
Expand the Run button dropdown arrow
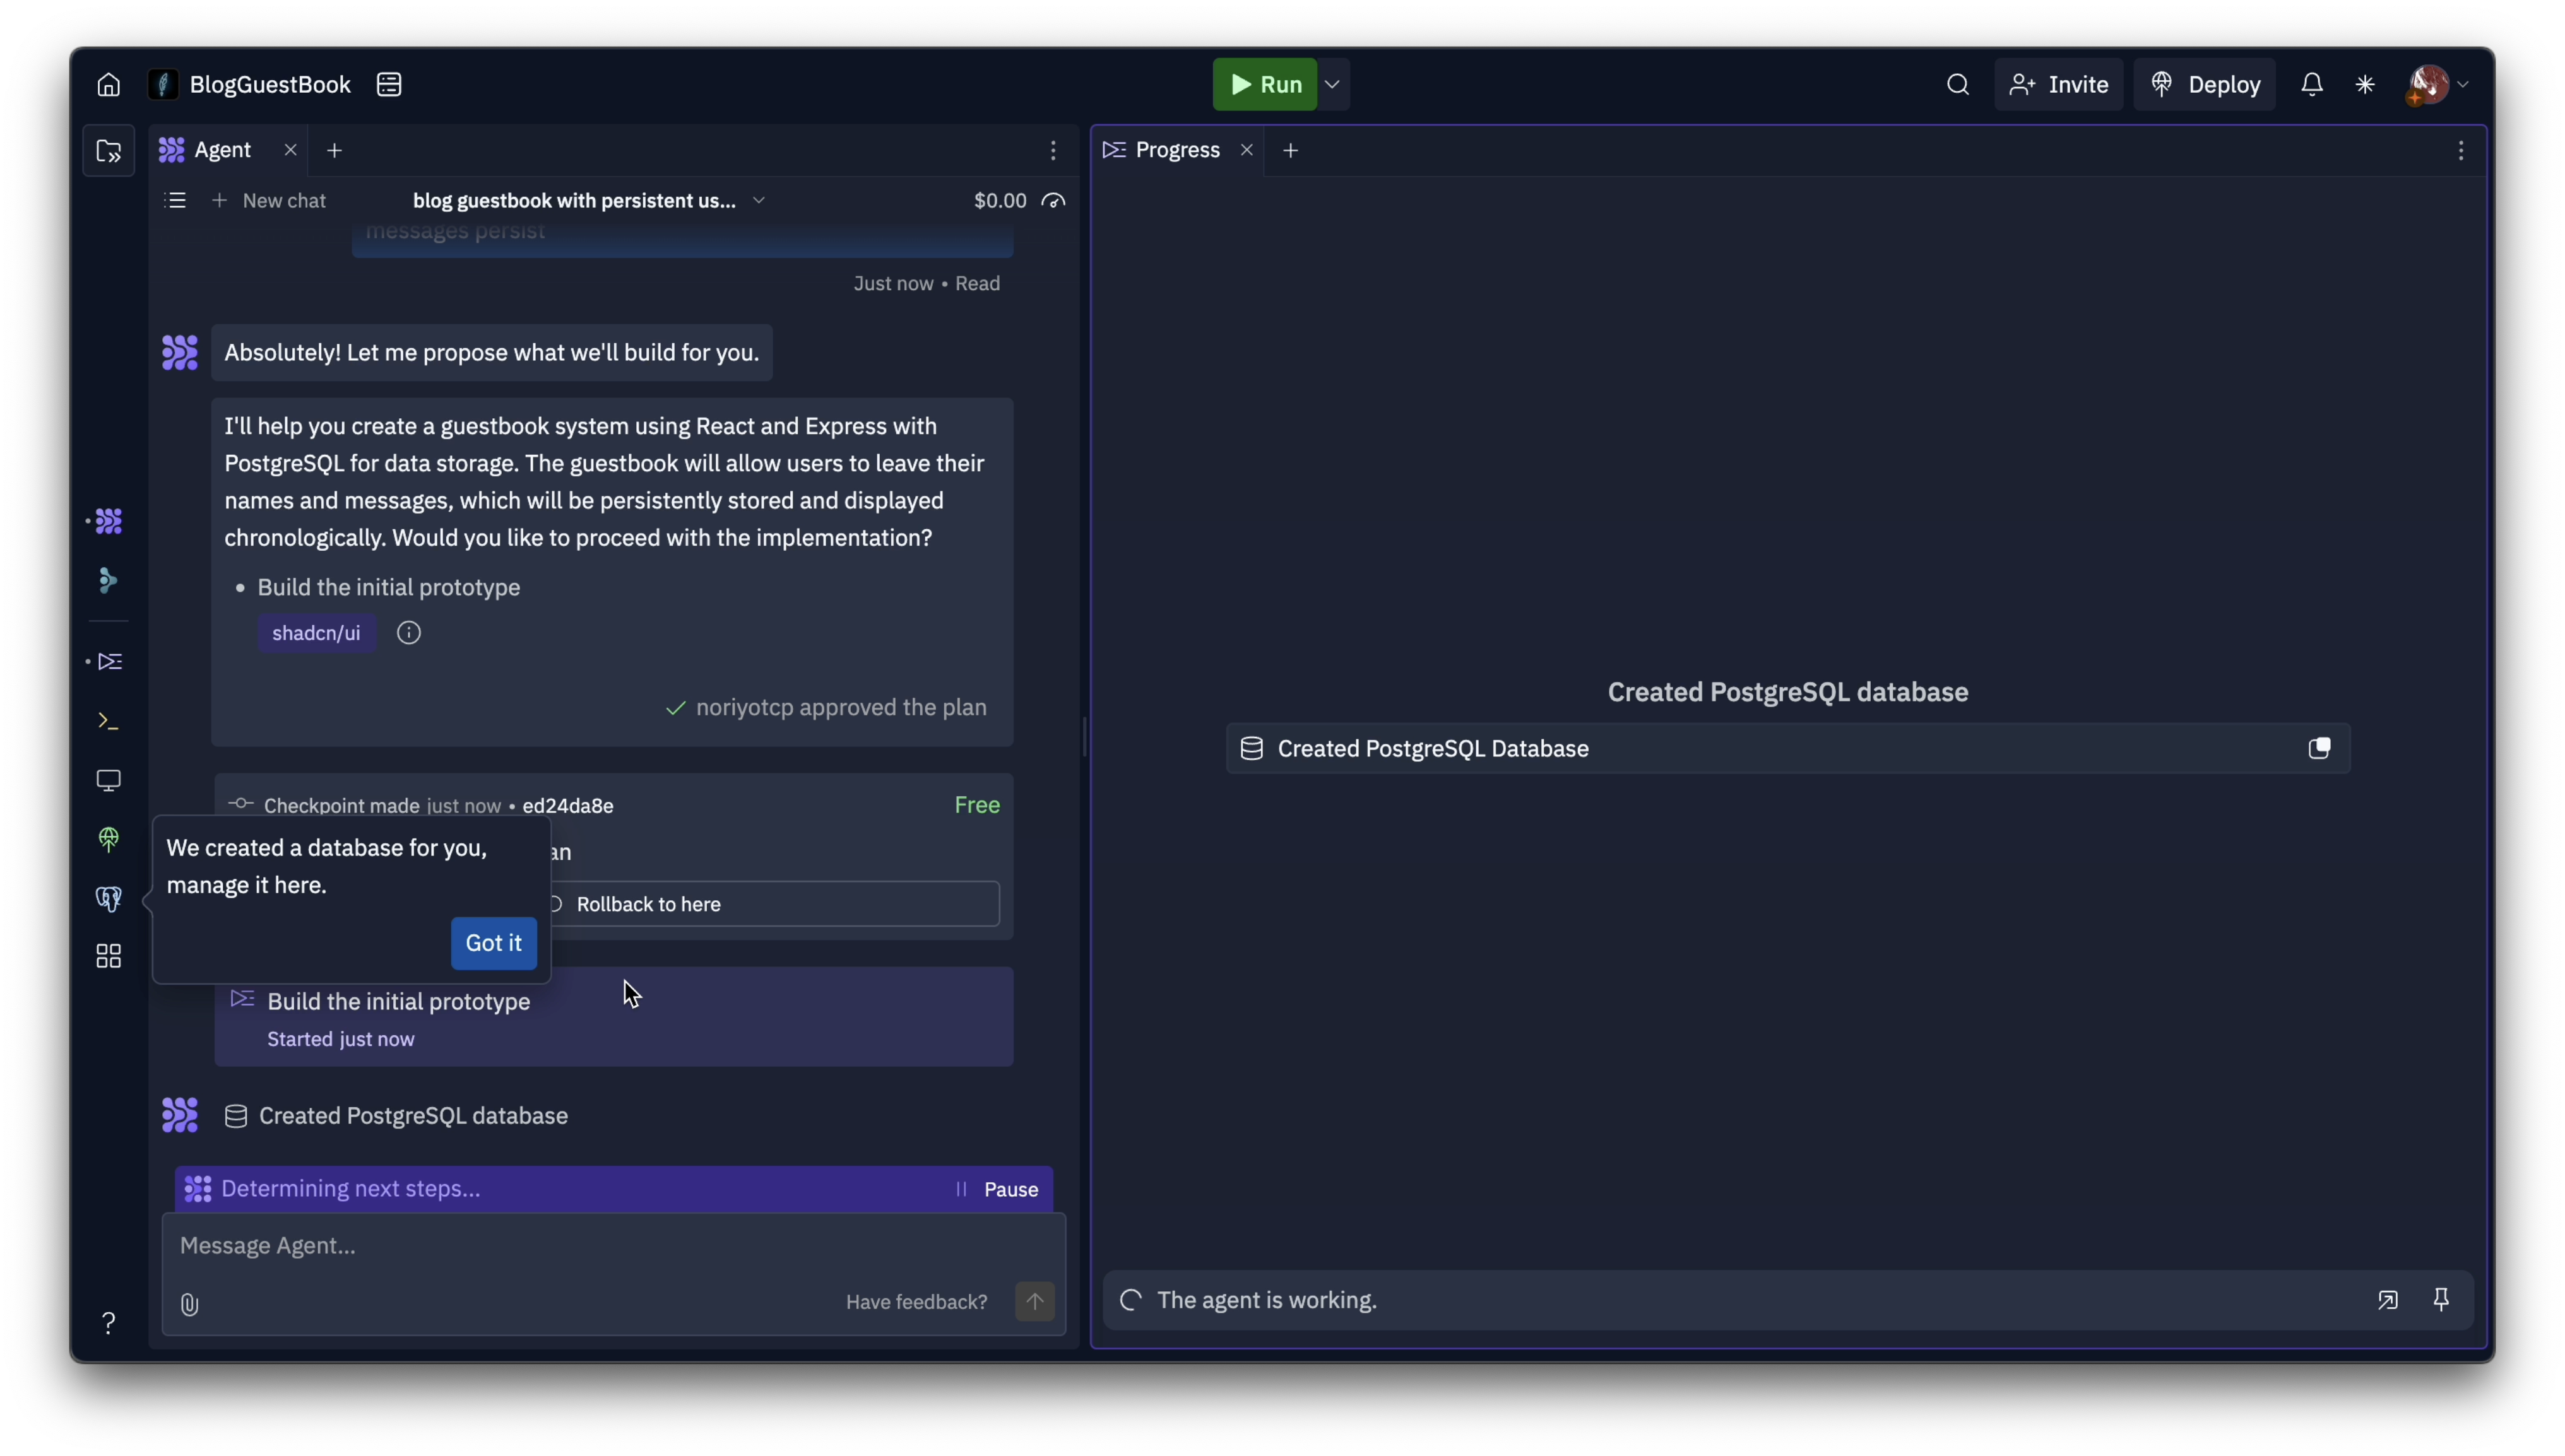[x=1332, y=85]
